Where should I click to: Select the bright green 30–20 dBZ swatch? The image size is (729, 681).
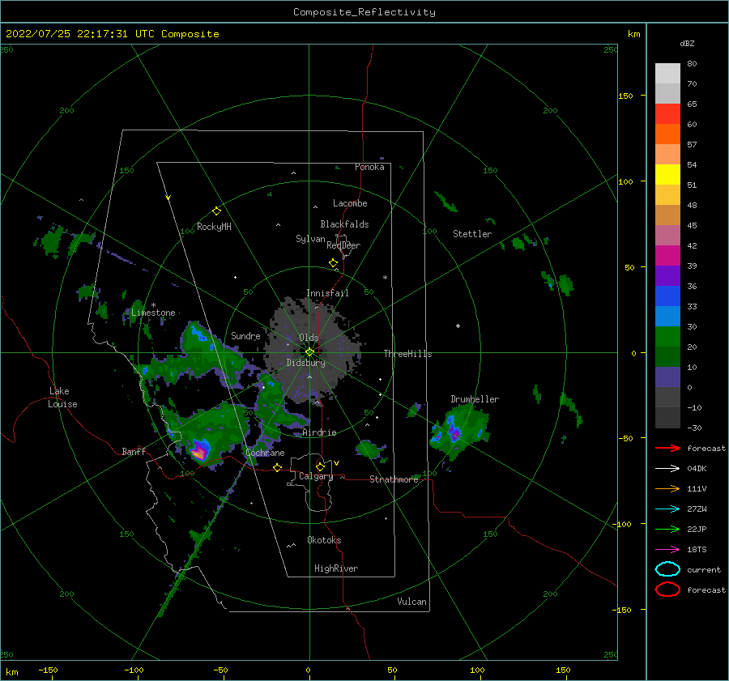click(x=667, y=337)
